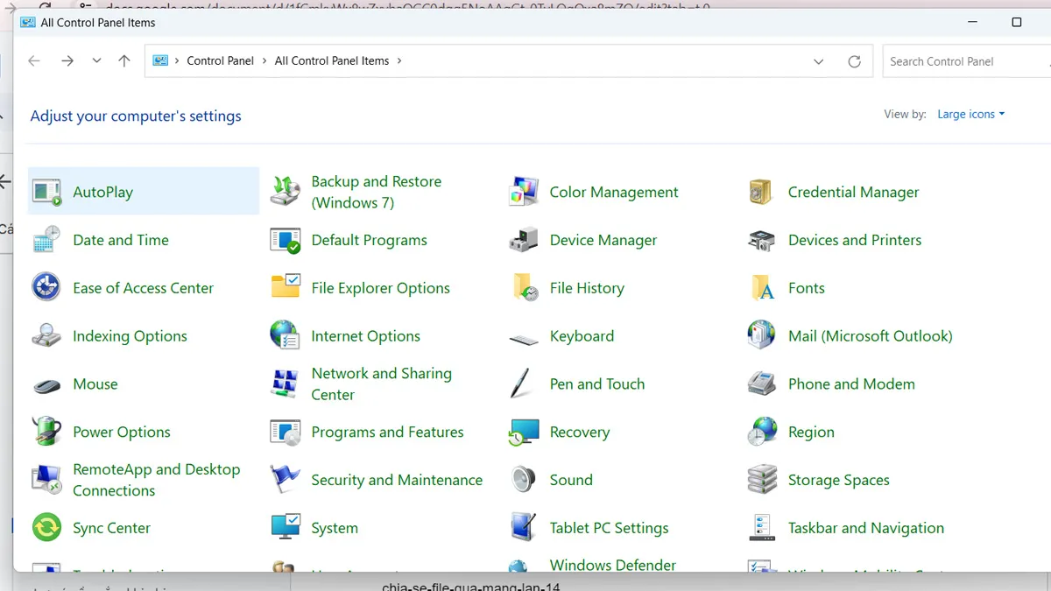Expand the address bar history dropdown
Viewport: 1051px width, 591px height.
(x=818, y=61)
